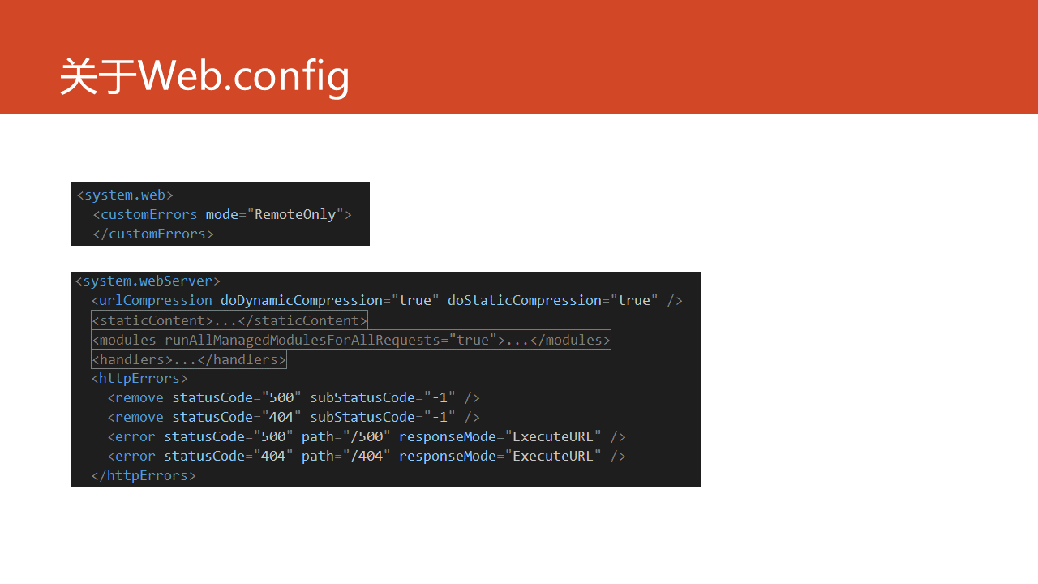1038x584 pixels.
Task: Select responseMode ExecuteURL on the 404 line
Action: (500, 456)
